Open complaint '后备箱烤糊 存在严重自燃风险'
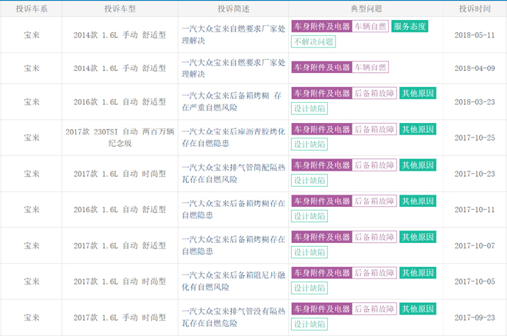The height and width of the screenshot is (336, 507). tap(231, 101)
